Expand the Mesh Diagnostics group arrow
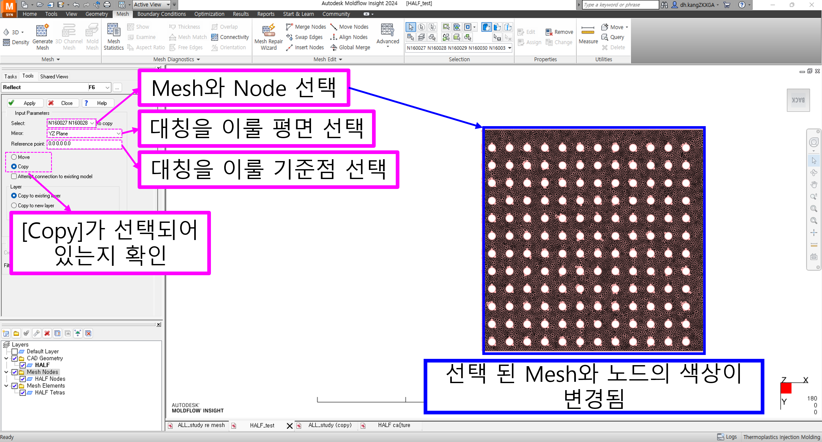This screenshot has width=822, height=442. (x=198, y=59)
